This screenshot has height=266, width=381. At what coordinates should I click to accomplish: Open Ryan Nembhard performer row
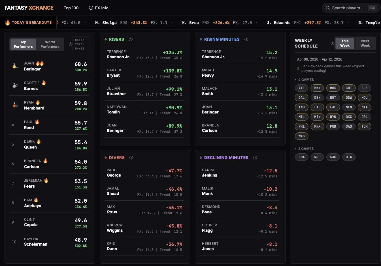pyautogui.click(x=49, y=105)
